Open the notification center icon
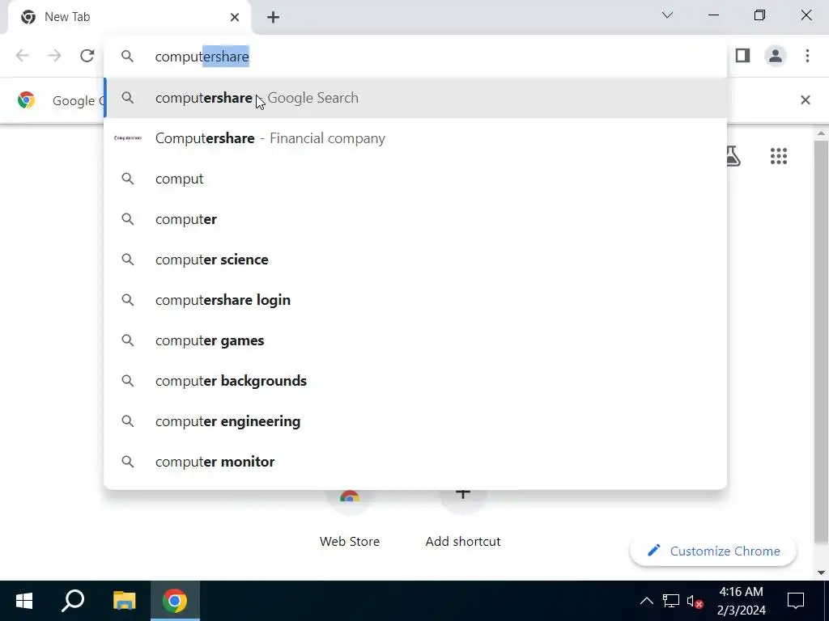 tap(796, 601)
